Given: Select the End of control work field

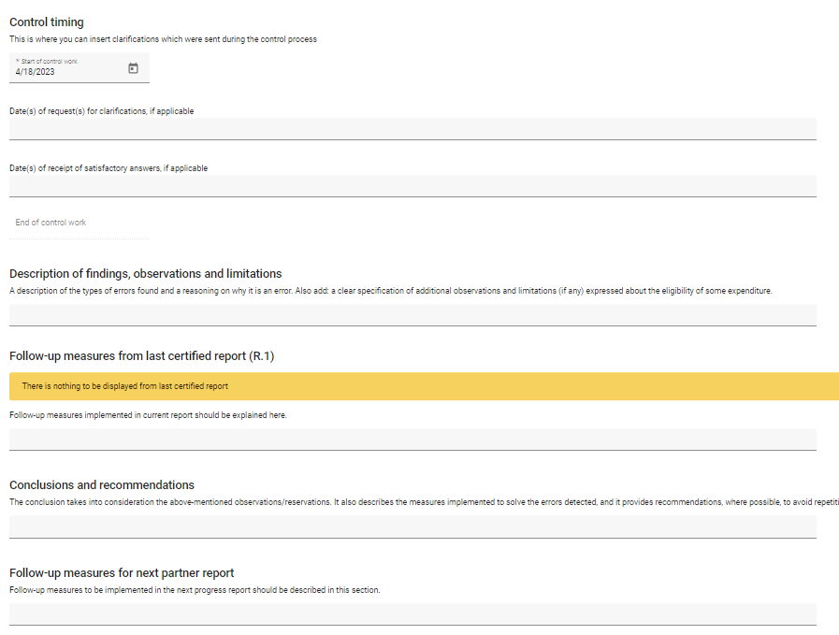Looking at the screenshot, I should (79, 223).
